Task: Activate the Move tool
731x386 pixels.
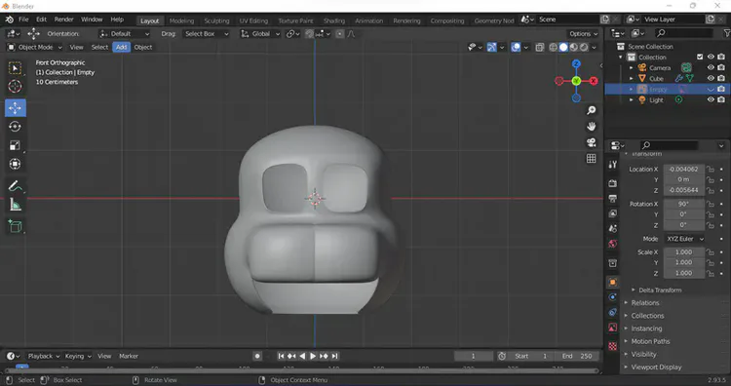Action: coord(15,107)
